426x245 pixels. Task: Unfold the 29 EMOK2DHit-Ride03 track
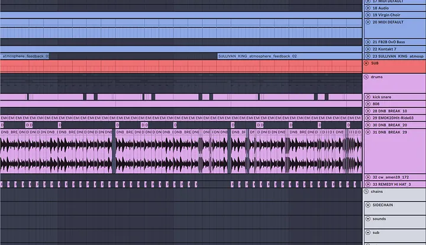[368, 118]
